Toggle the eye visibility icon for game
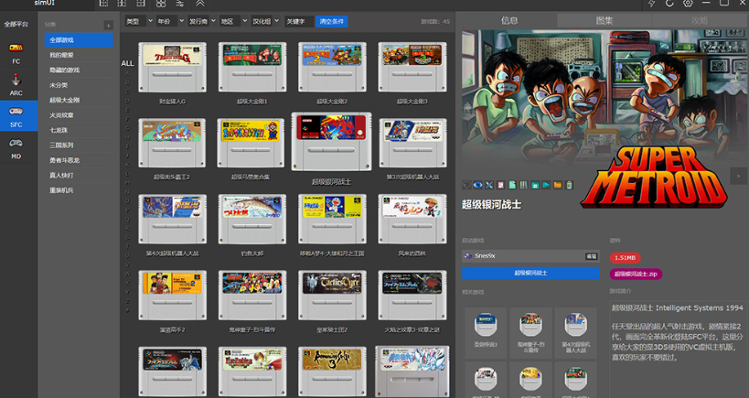749x398 pixels. tap(478, 185)
